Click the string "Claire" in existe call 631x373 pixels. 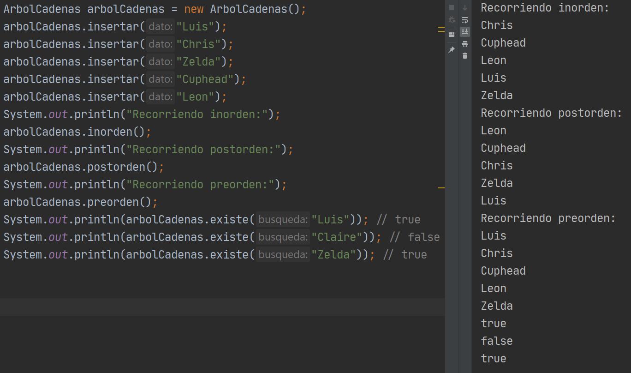point(337,237)
